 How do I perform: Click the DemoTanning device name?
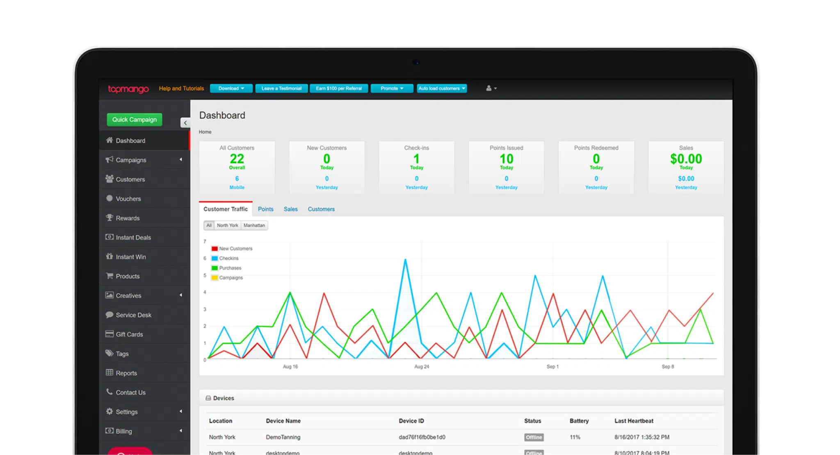(283, 437)
